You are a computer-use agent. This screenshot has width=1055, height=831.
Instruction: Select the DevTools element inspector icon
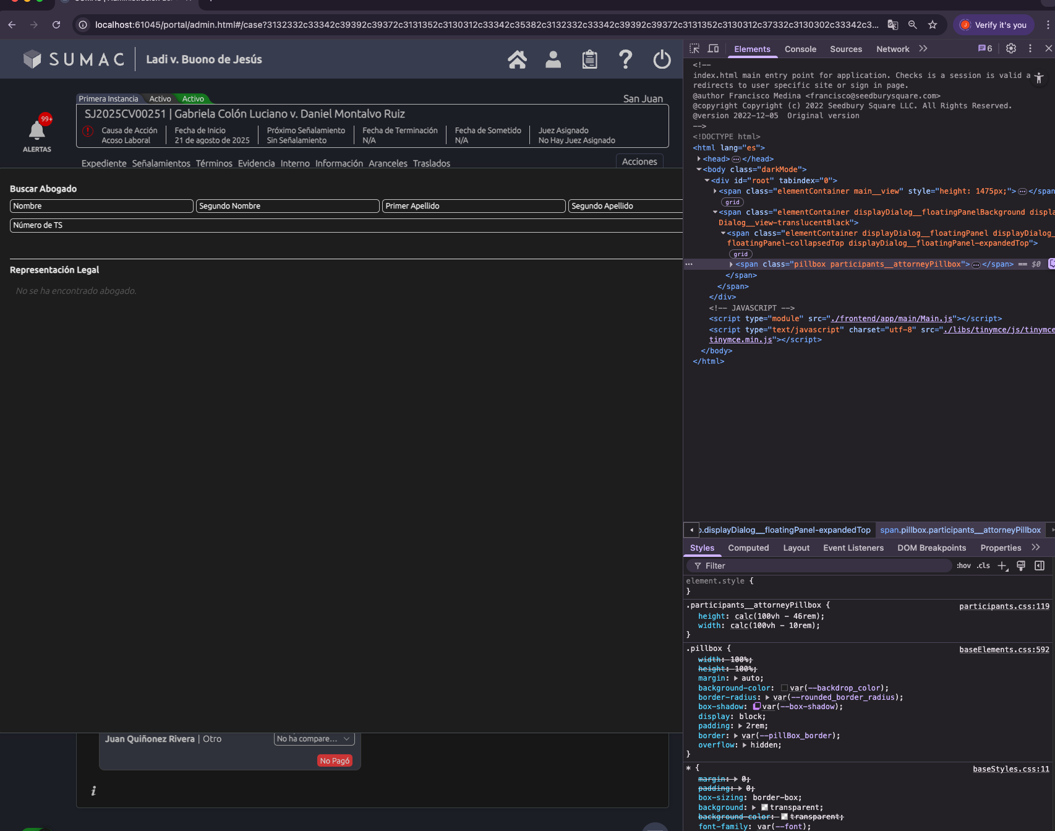[x=694, y=49]
